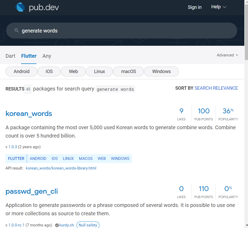Toggle the macOS platform filter

(129, 71)
